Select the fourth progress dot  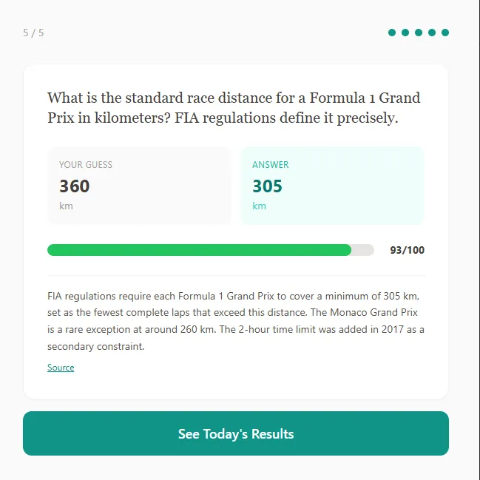[432, 33]
